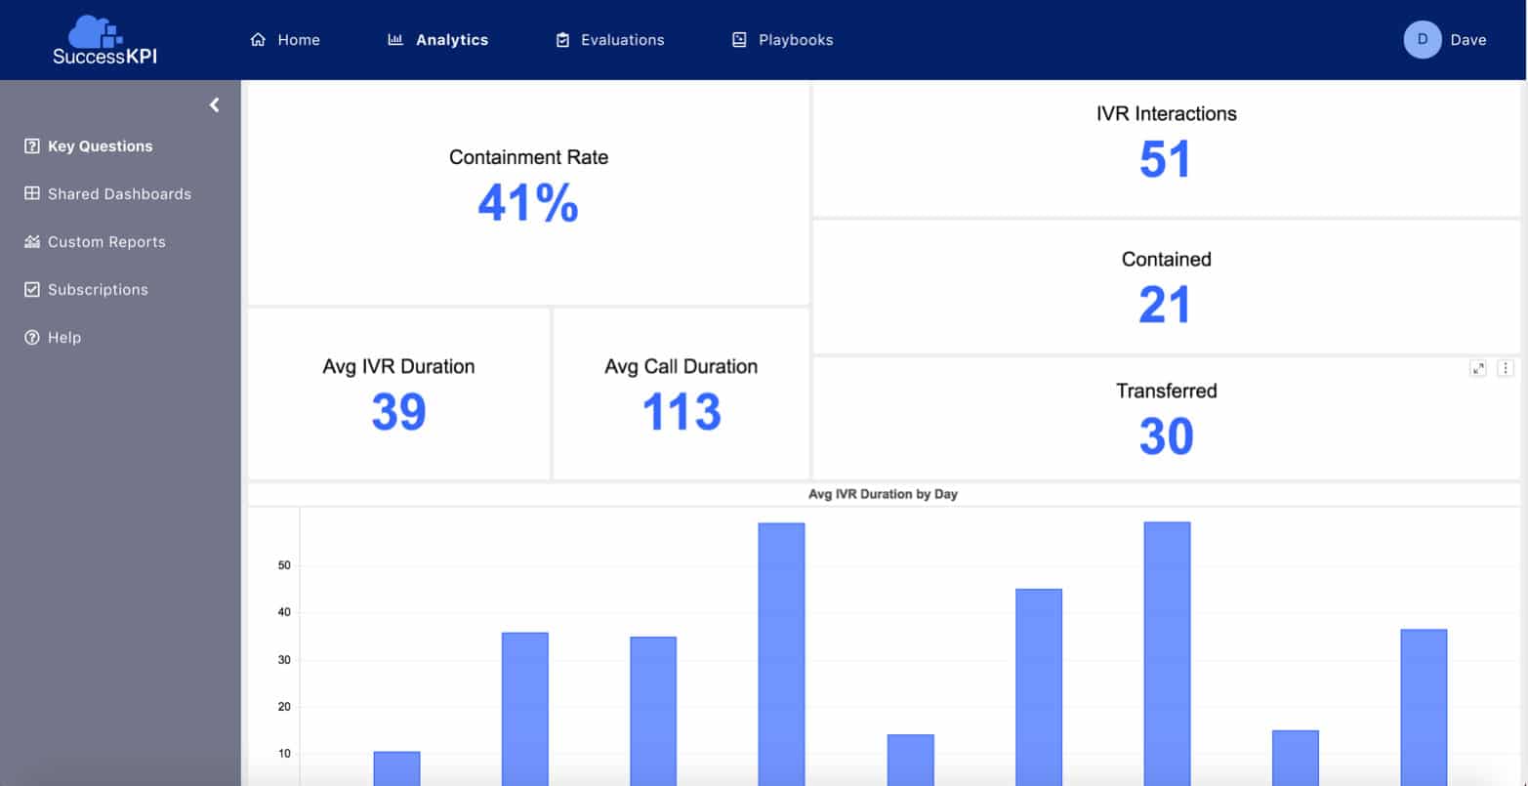Click the fourth chart bar, first tallest
1528x786 pixels.
(781, 654)
